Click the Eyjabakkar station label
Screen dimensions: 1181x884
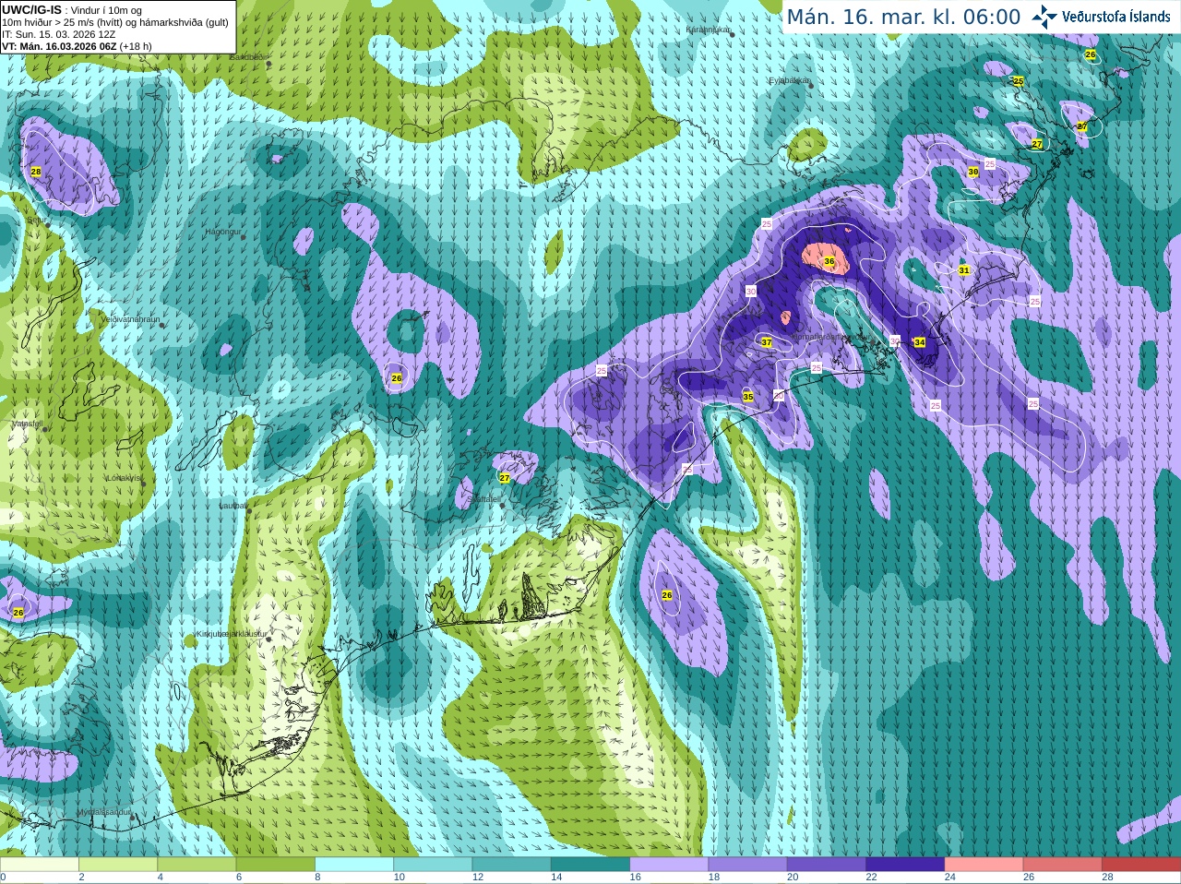790,80
